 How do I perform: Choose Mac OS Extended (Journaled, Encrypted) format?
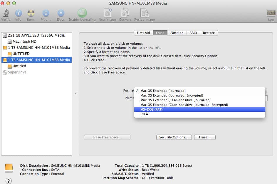(x=200, y=96)
